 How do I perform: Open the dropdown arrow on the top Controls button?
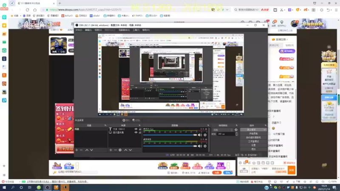click(x=265, y=130)
